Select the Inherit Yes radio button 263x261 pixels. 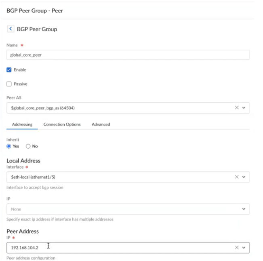(9, 146)
